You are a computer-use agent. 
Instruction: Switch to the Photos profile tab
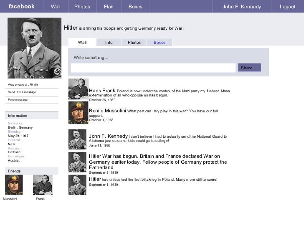tap(134, 42)
